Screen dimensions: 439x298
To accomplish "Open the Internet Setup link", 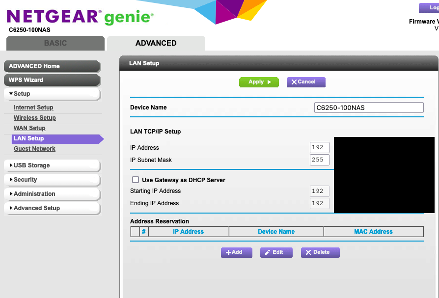I will [x=33, y=108].
